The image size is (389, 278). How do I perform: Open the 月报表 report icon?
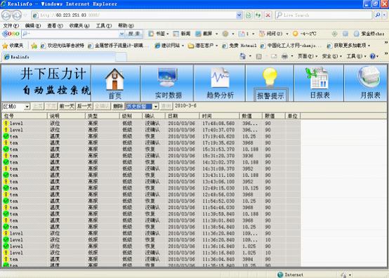pyautogui.click(x=369, y=77)
